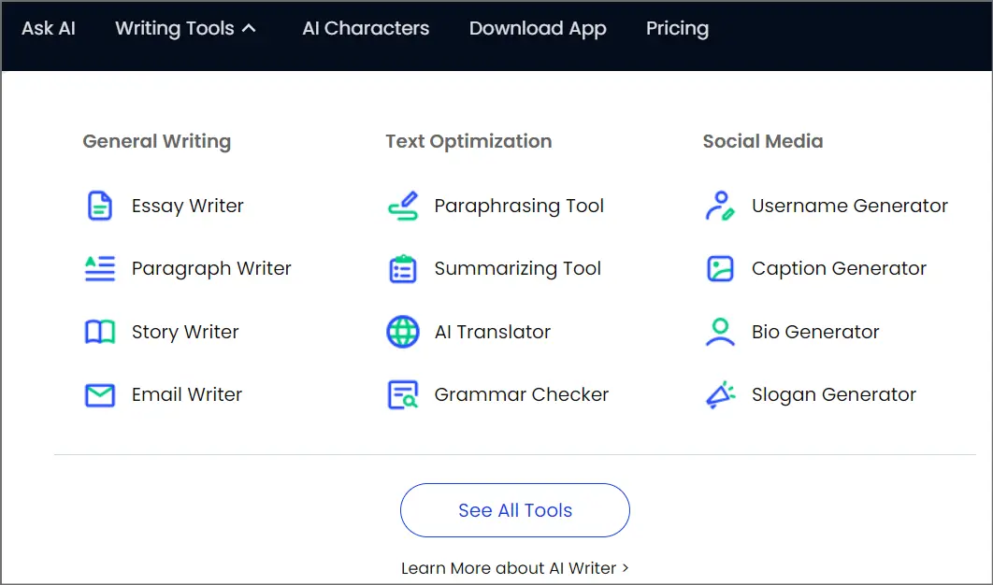This screenshot has height=585, width=993.
Task: View the Pricing page
Action: pos(677,28)
